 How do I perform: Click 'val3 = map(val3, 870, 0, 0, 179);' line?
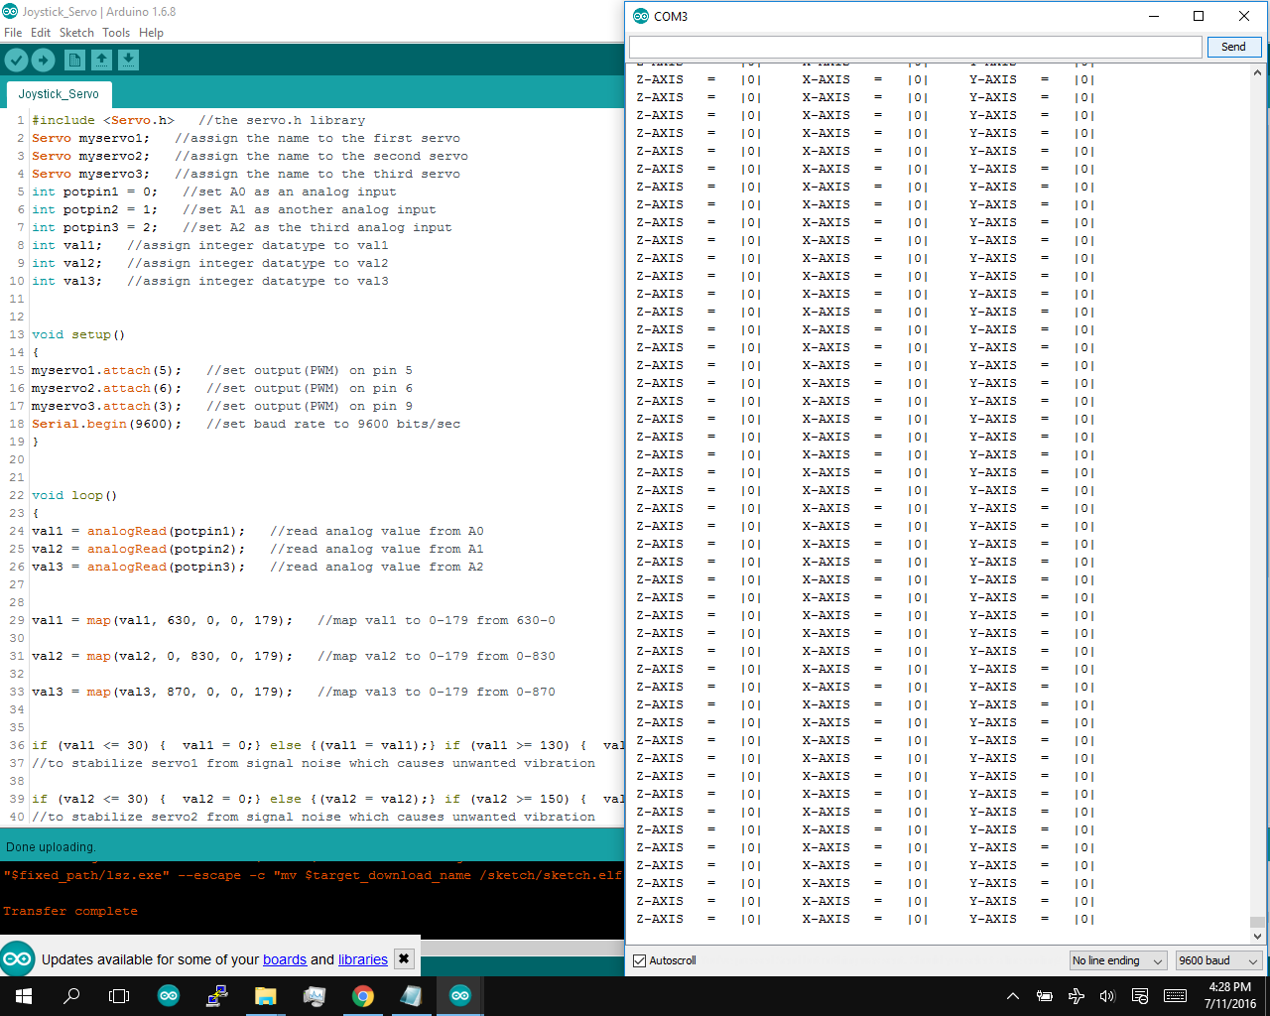163,692
